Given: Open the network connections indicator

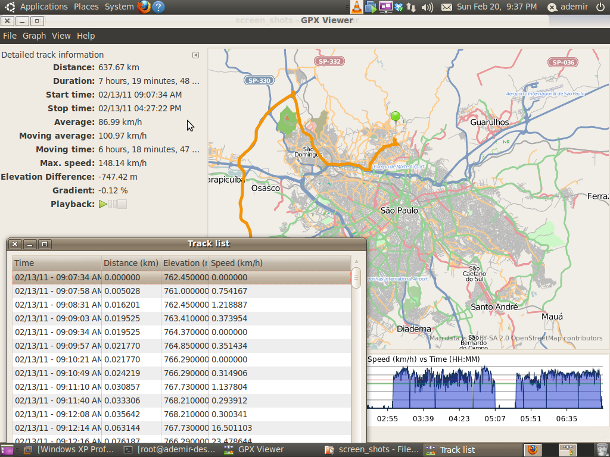Looking at the screenshot, I should pos(412,7).
